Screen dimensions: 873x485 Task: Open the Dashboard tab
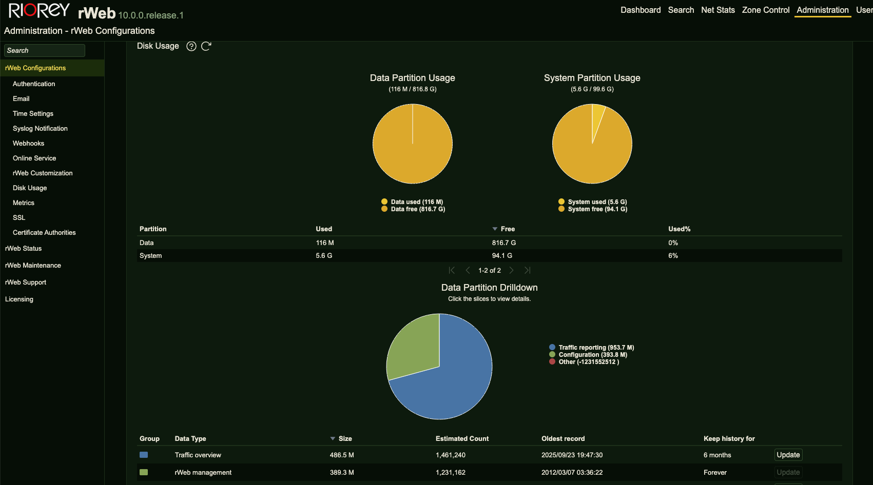pyautogui.click(x=641, y=10)
